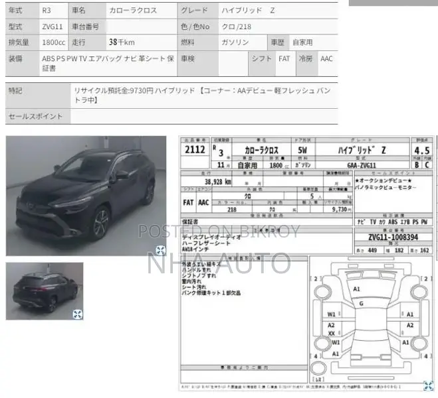
Task: Click chassis number ZVG11-1008394 on sheet
Action: click(393, 237)
